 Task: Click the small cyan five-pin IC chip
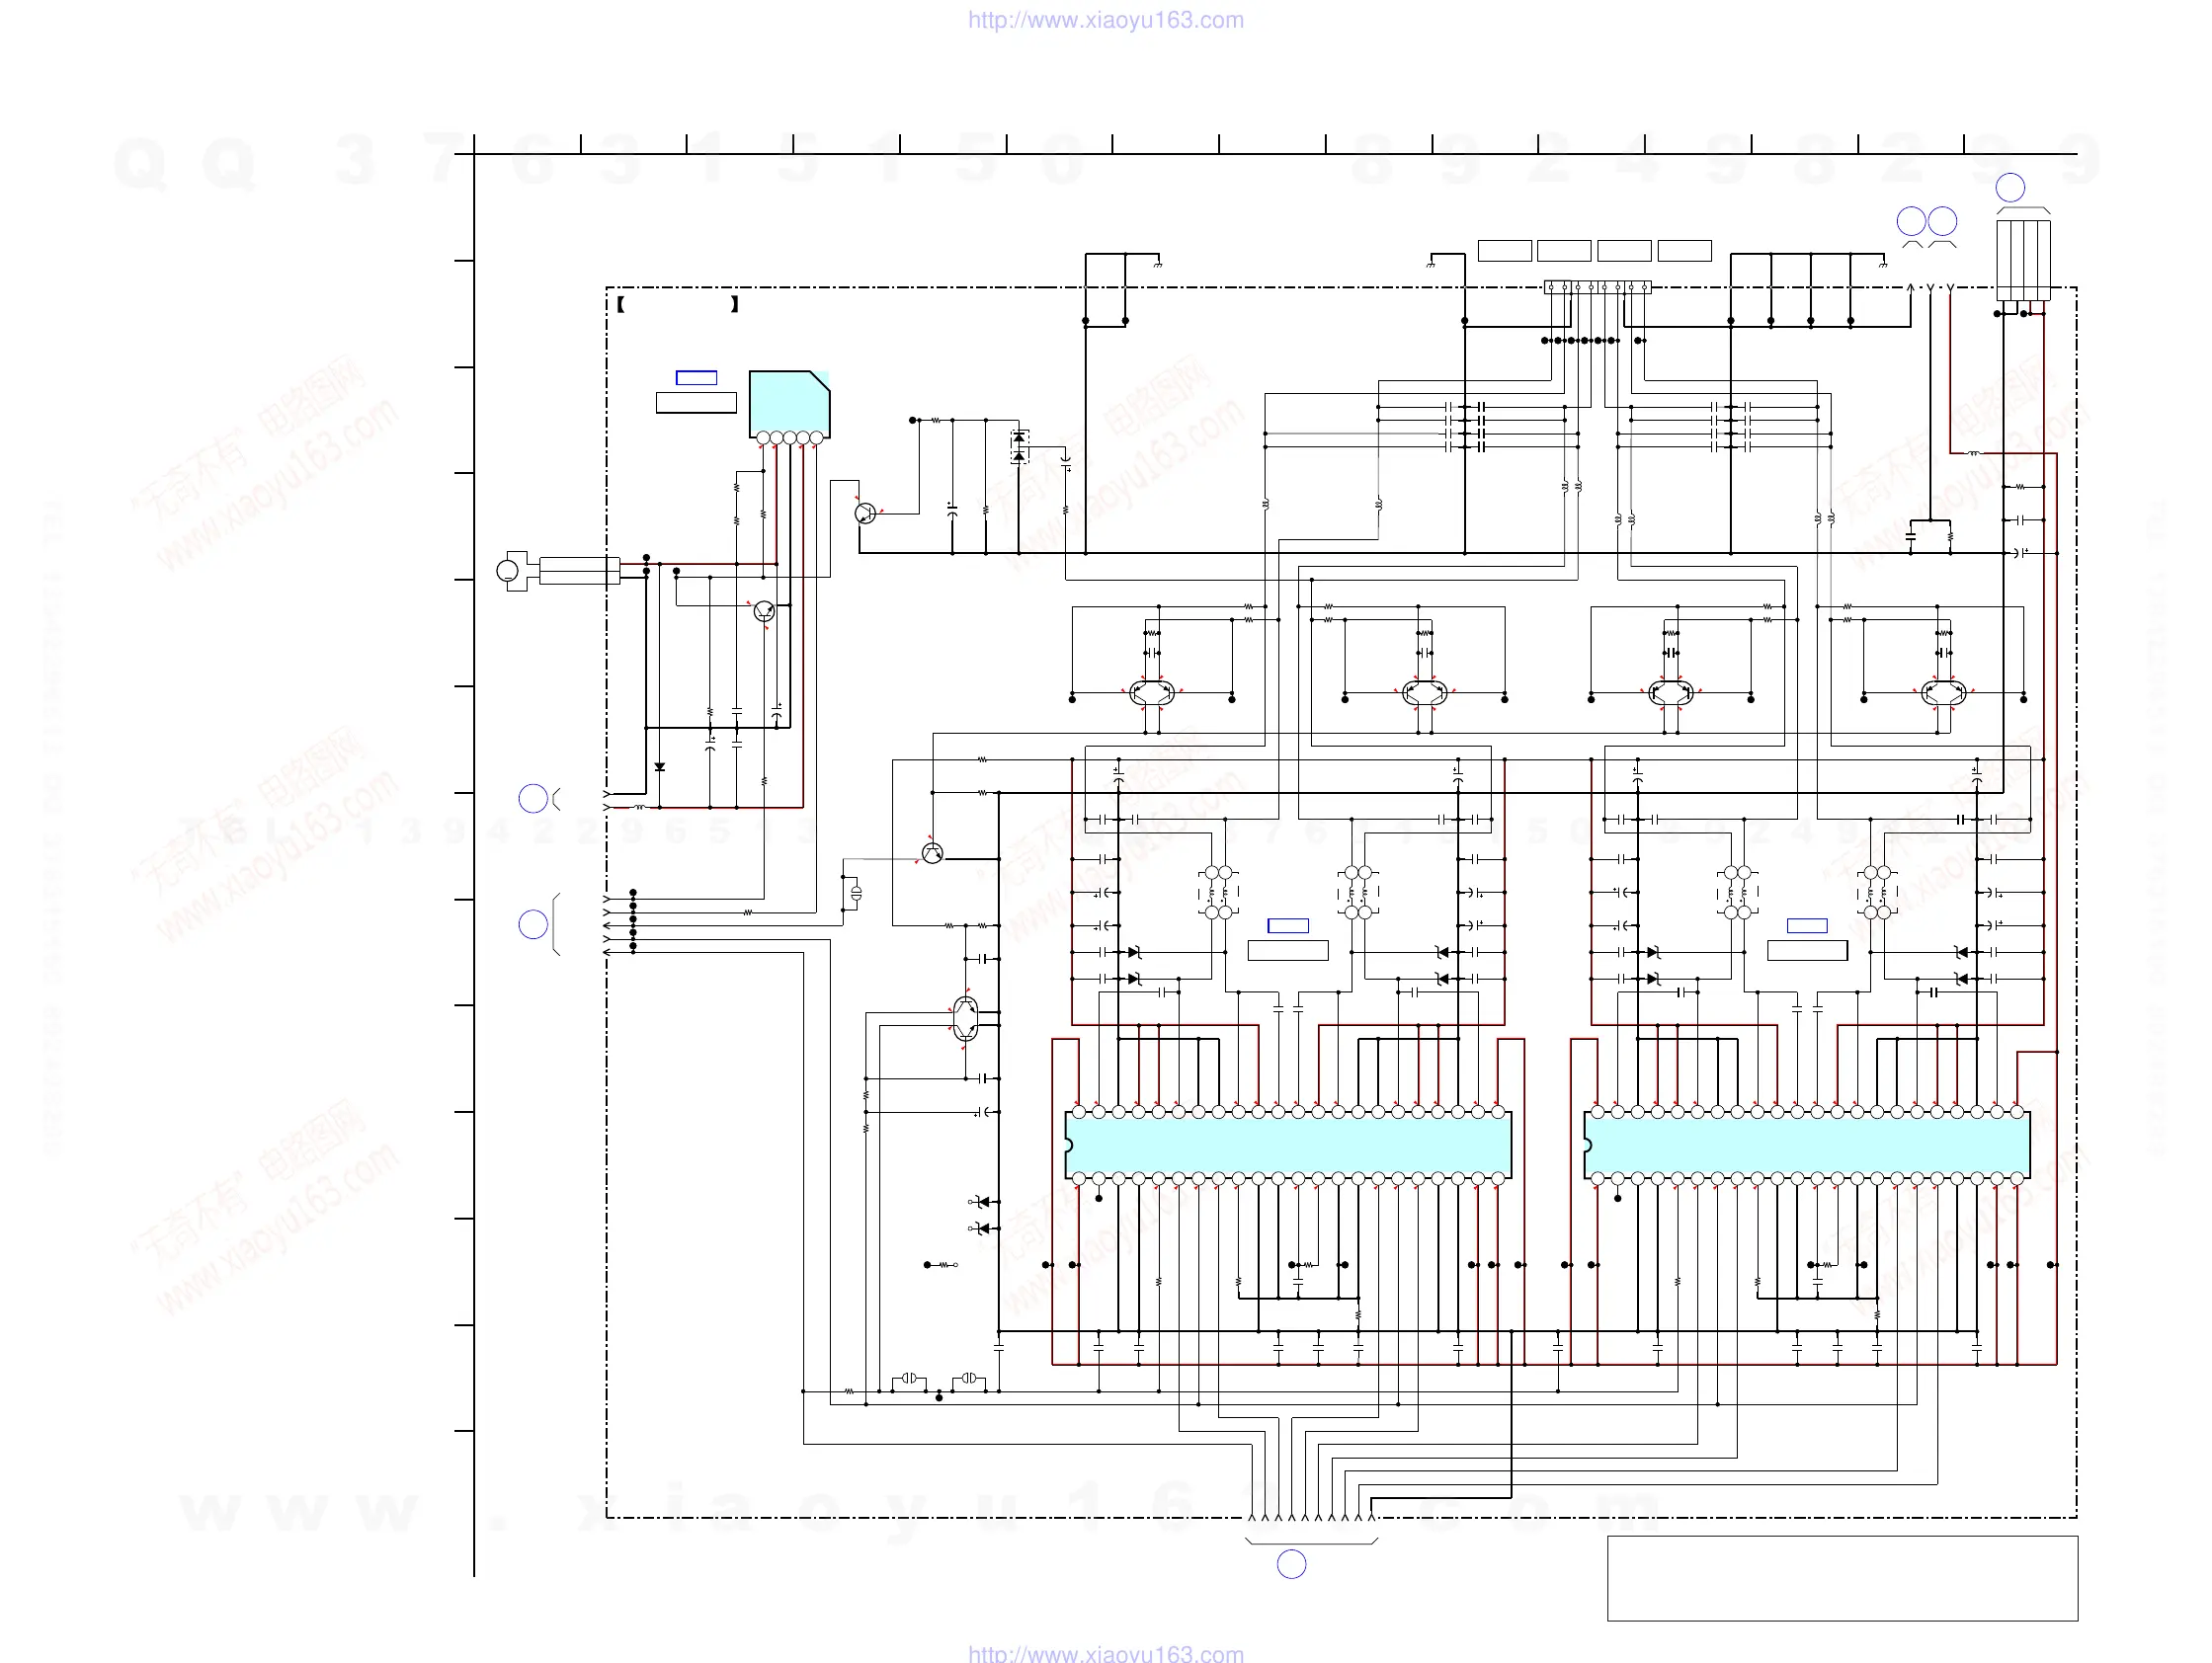point(788,403)
